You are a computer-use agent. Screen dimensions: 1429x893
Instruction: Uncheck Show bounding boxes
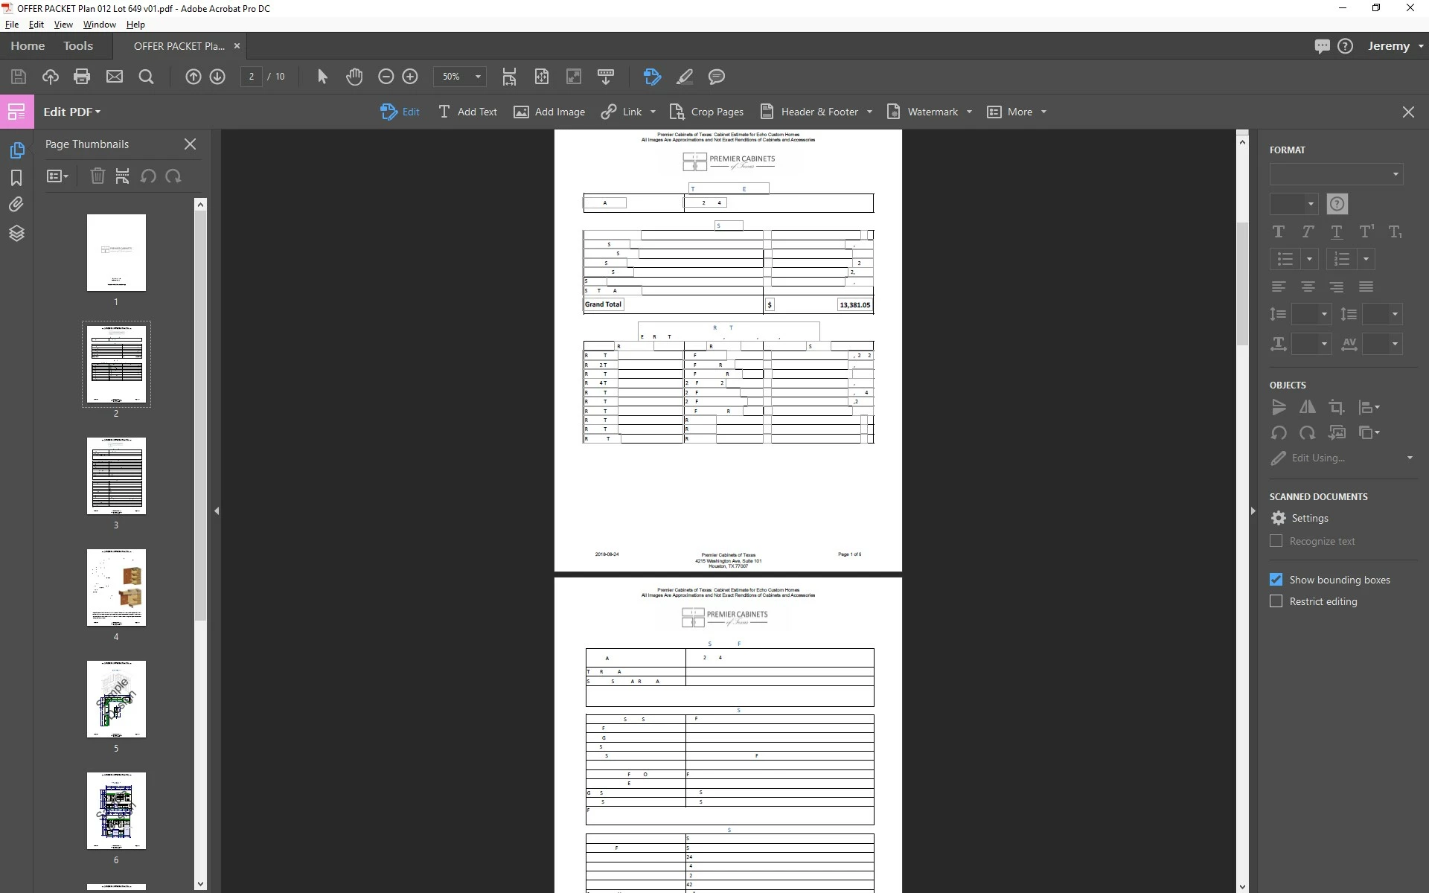(x=1276, y=580)
